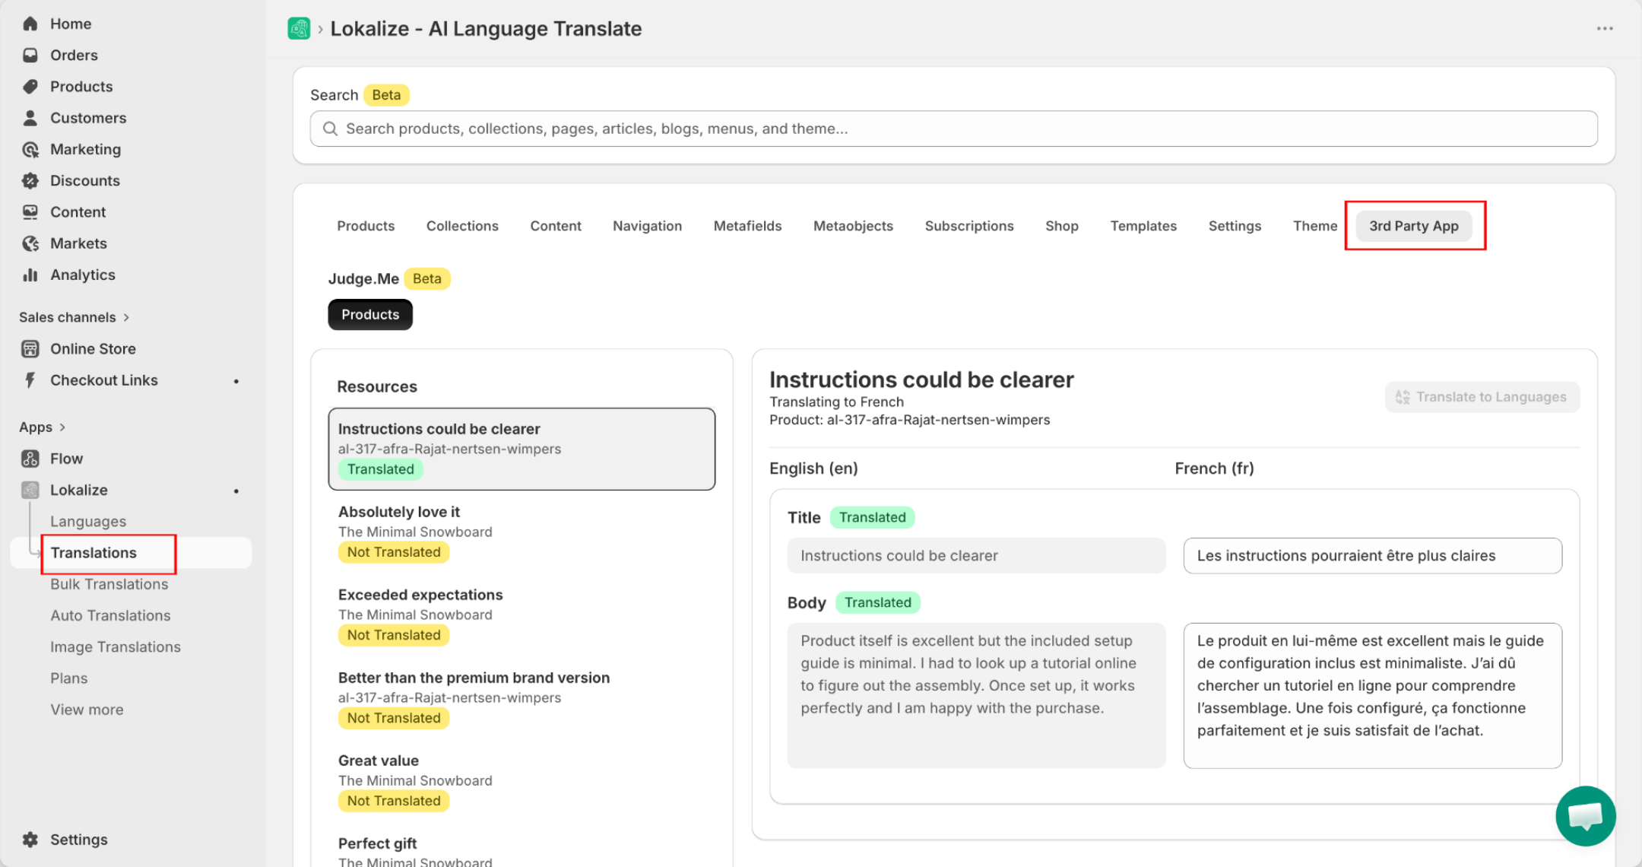This screenshot has height=867, width=1642.
Task: Click Translated badge next to Title
Action: [x=872, y=517]
